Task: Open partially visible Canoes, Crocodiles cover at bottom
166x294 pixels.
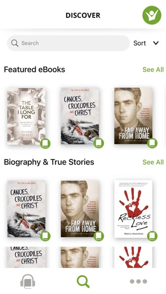Action: click(26, 257)
